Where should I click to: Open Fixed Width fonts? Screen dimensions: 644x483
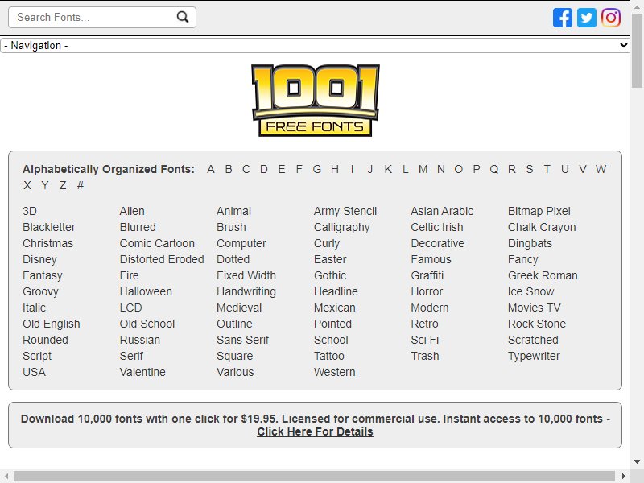click(246, 275)
